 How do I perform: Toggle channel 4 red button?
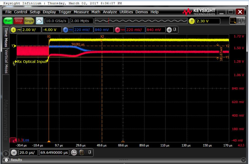[x=118, y=30]
